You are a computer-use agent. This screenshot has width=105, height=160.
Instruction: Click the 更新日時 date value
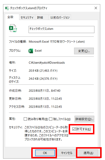click(45, 99)
